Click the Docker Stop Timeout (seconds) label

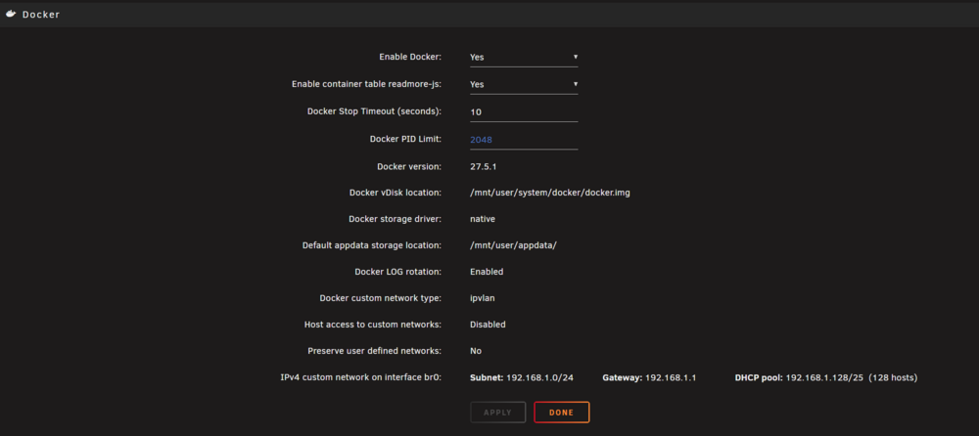(375, 111)
